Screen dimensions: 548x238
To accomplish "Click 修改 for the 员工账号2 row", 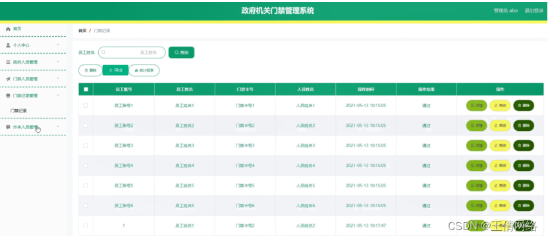I will point(500,126).
